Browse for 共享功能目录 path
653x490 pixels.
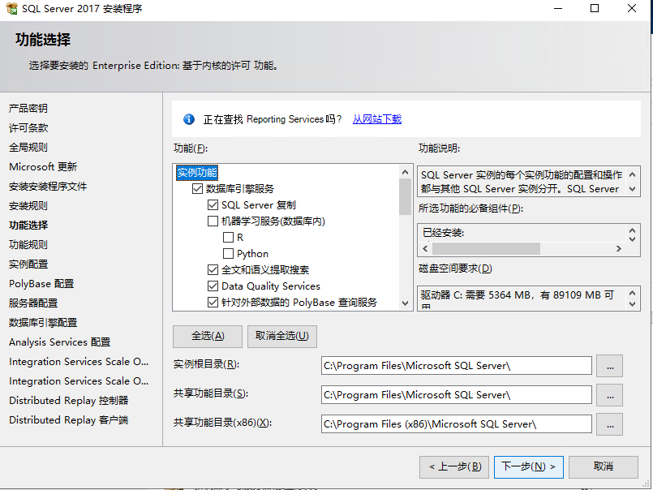point(609,395)
